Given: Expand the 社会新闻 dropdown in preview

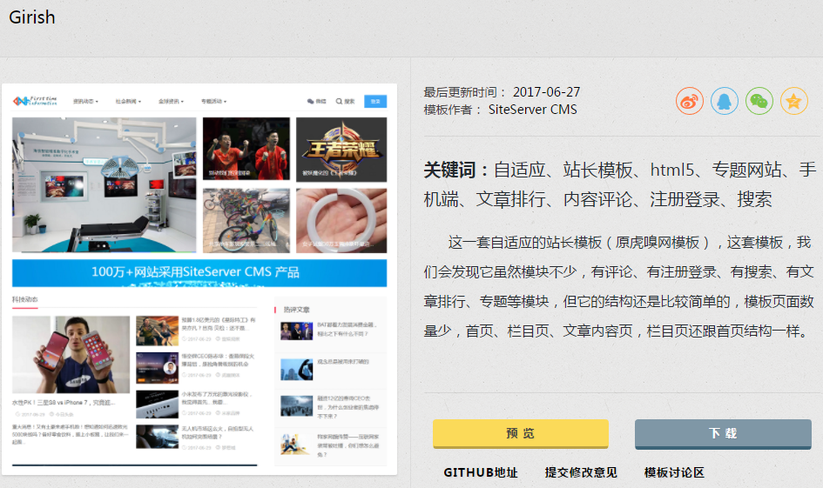Looking at the screenshot, I should click(128, 102).
